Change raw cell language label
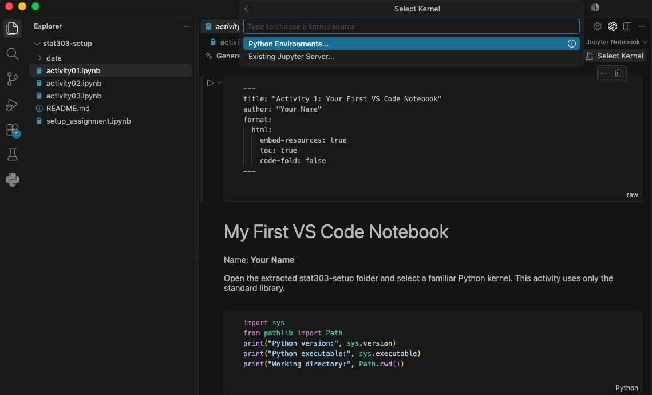 pos(632,195)
